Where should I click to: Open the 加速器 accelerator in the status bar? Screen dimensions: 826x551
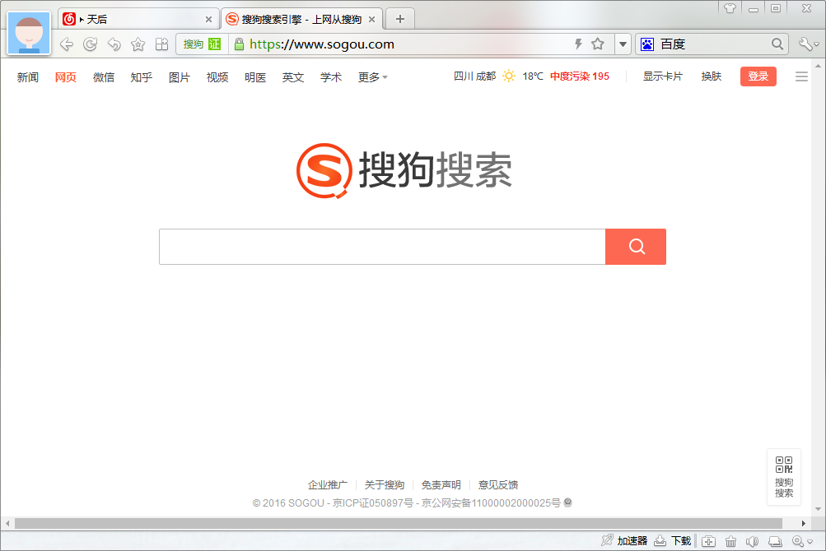coord(625,540)
